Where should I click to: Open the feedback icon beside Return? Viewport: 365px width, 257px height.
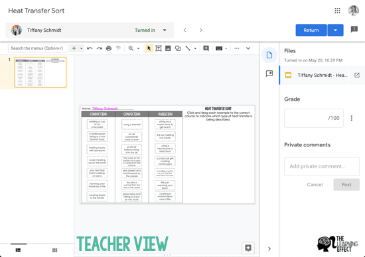pyautogui.click(x=354, y=30)
